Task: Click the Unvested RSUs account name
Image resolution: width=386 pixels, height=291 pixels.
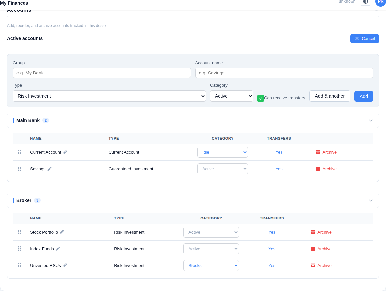Action: pos(46,265)
